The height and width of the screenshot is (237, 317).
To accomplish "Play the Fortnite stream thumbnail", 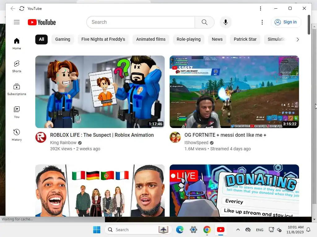I will click(234, 92).
